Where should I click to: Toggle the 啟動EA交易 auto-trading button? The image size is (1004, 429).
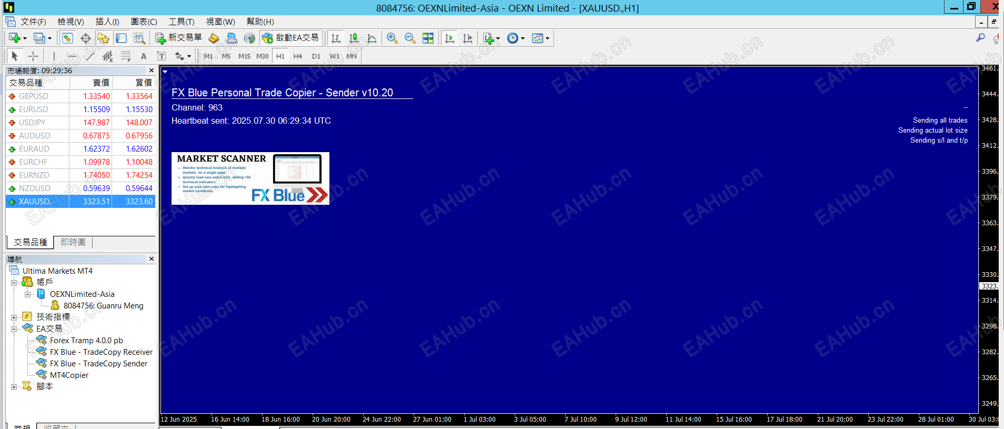(290, 38)
